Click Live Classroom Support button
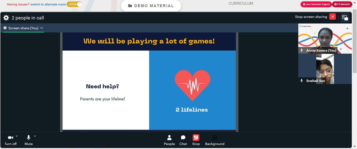Screen dimensions: 357x149 point(316,4)
